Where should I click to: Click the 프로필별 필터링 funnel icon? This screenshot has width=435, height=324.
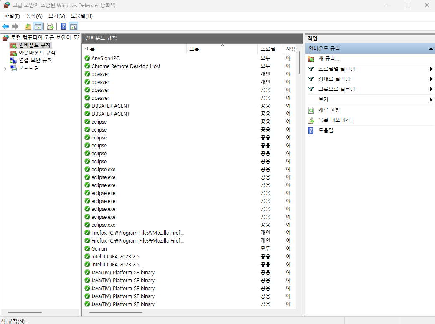(x=311, y=69)
